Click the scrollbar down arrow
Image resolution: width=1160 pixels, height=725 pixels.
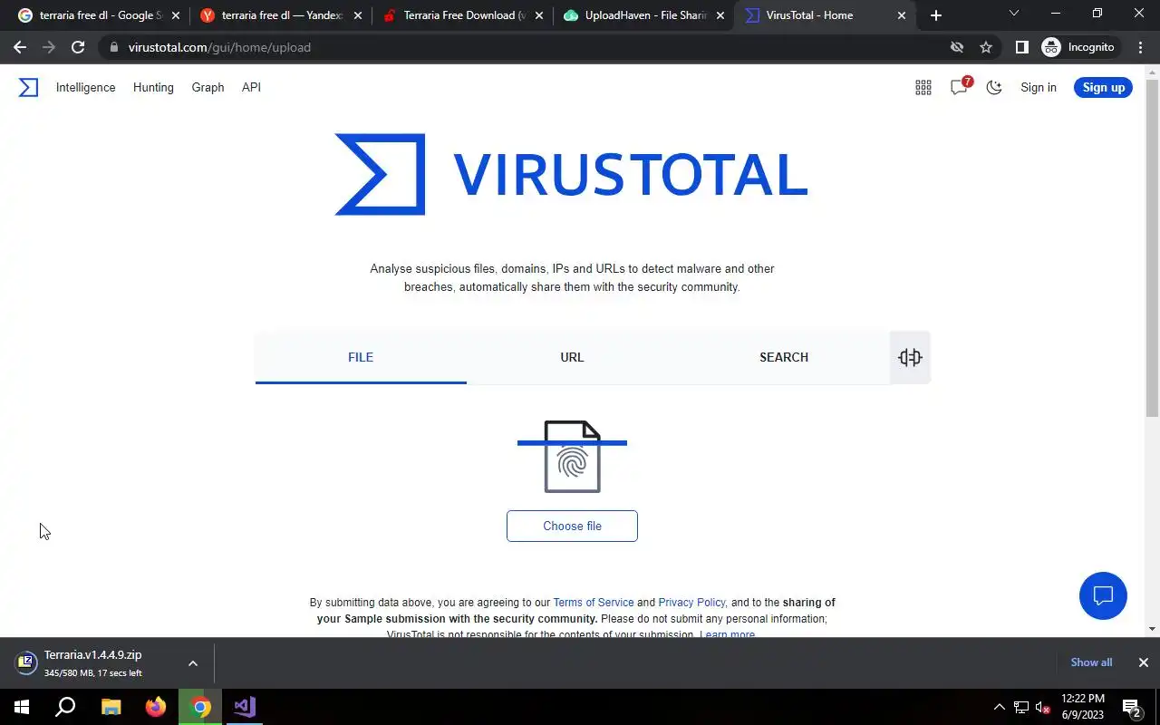click(x=1152, y=629)
